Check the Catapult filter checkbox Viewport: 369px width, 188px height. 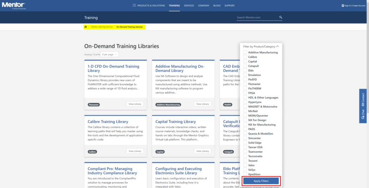[x=245, y=66]
